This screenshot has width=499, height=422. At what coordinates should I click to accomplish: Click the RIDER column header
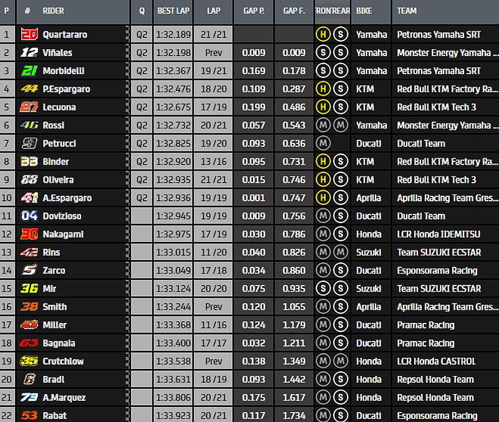click(x=54, y=11)
